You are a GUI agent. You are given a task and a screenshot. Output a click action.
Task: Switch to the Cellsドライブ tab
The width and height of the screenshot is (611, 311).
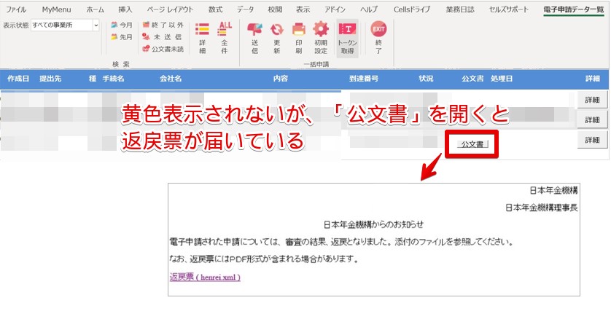[412, 9]
